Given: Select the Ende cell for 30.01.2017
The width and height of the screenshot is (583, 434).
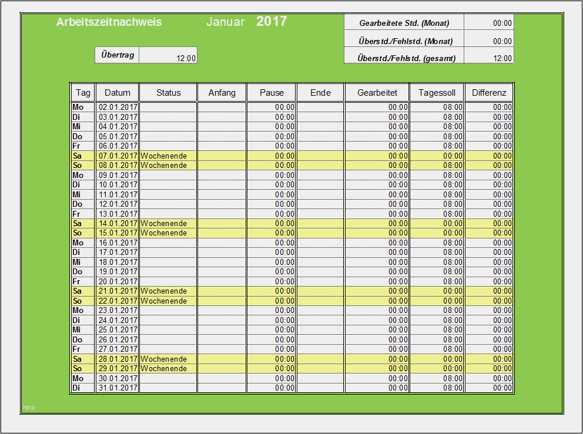Looking at the screenshot, I should pyautogui.click(x=320, y=378).
